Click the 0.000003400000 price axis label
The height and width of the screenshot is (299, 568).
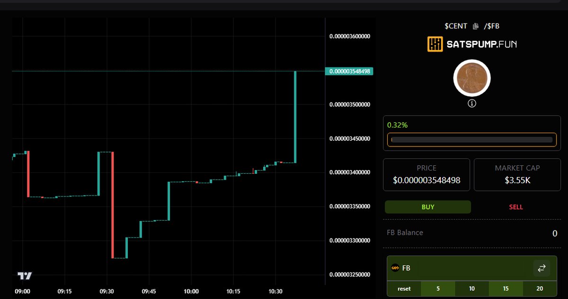(x=349, y=172)
